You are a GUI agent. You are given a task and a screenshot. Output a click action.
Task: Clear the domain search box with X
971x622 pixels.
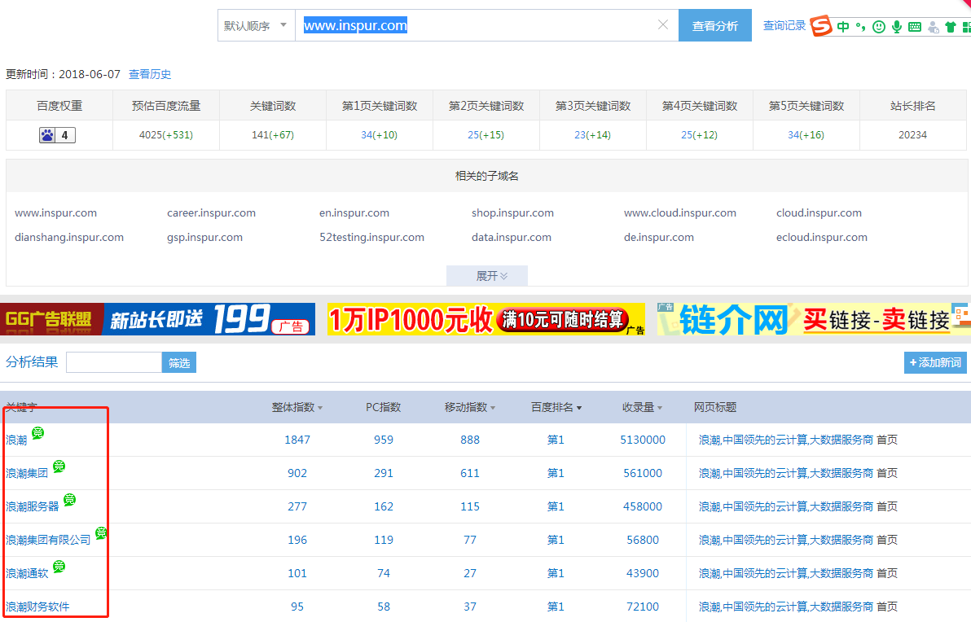click(x=663, y=25)
